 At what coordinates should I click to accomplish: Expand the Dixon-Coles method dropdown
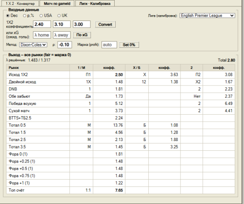[x=33, y=44]
